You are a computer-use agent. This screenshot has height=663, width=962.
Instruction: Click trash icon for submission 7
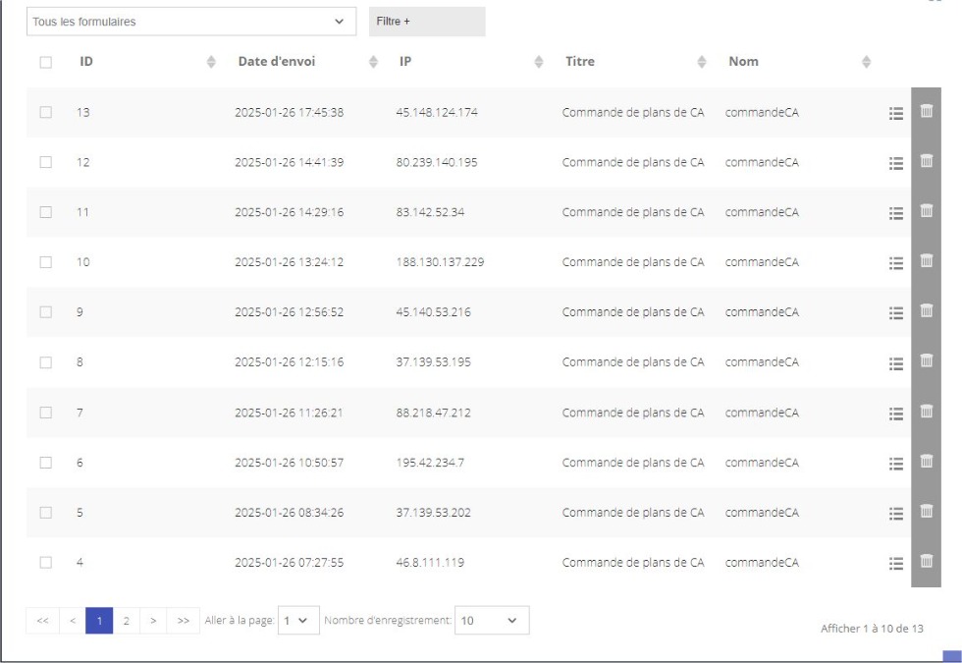927,411
